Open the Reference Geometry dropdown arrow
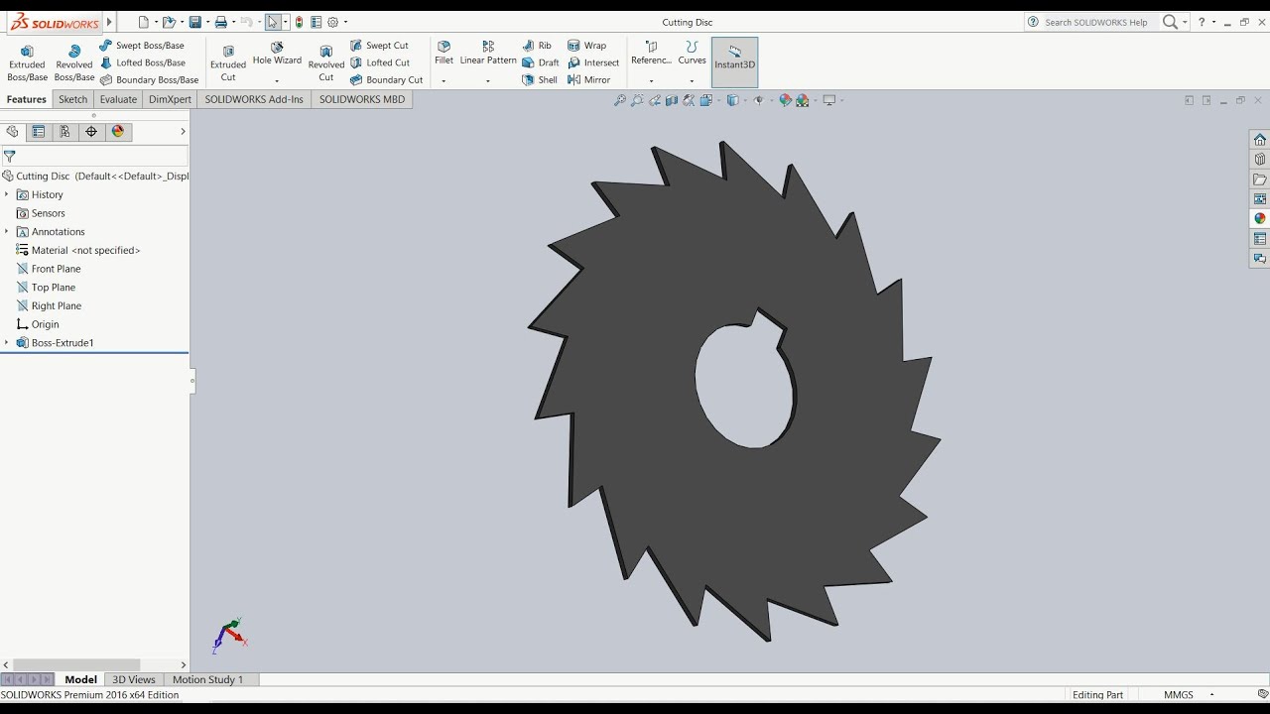The width and height of the screenshot is (1270, 714). click(651, 80)
